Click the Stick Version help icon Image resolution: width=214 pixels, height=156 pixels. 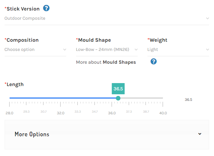tap(46, 8)
